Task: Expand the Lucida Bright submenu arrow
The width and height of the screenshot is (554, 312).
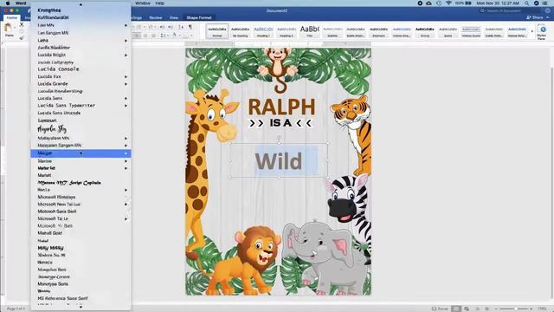Action: pos(126,55)
